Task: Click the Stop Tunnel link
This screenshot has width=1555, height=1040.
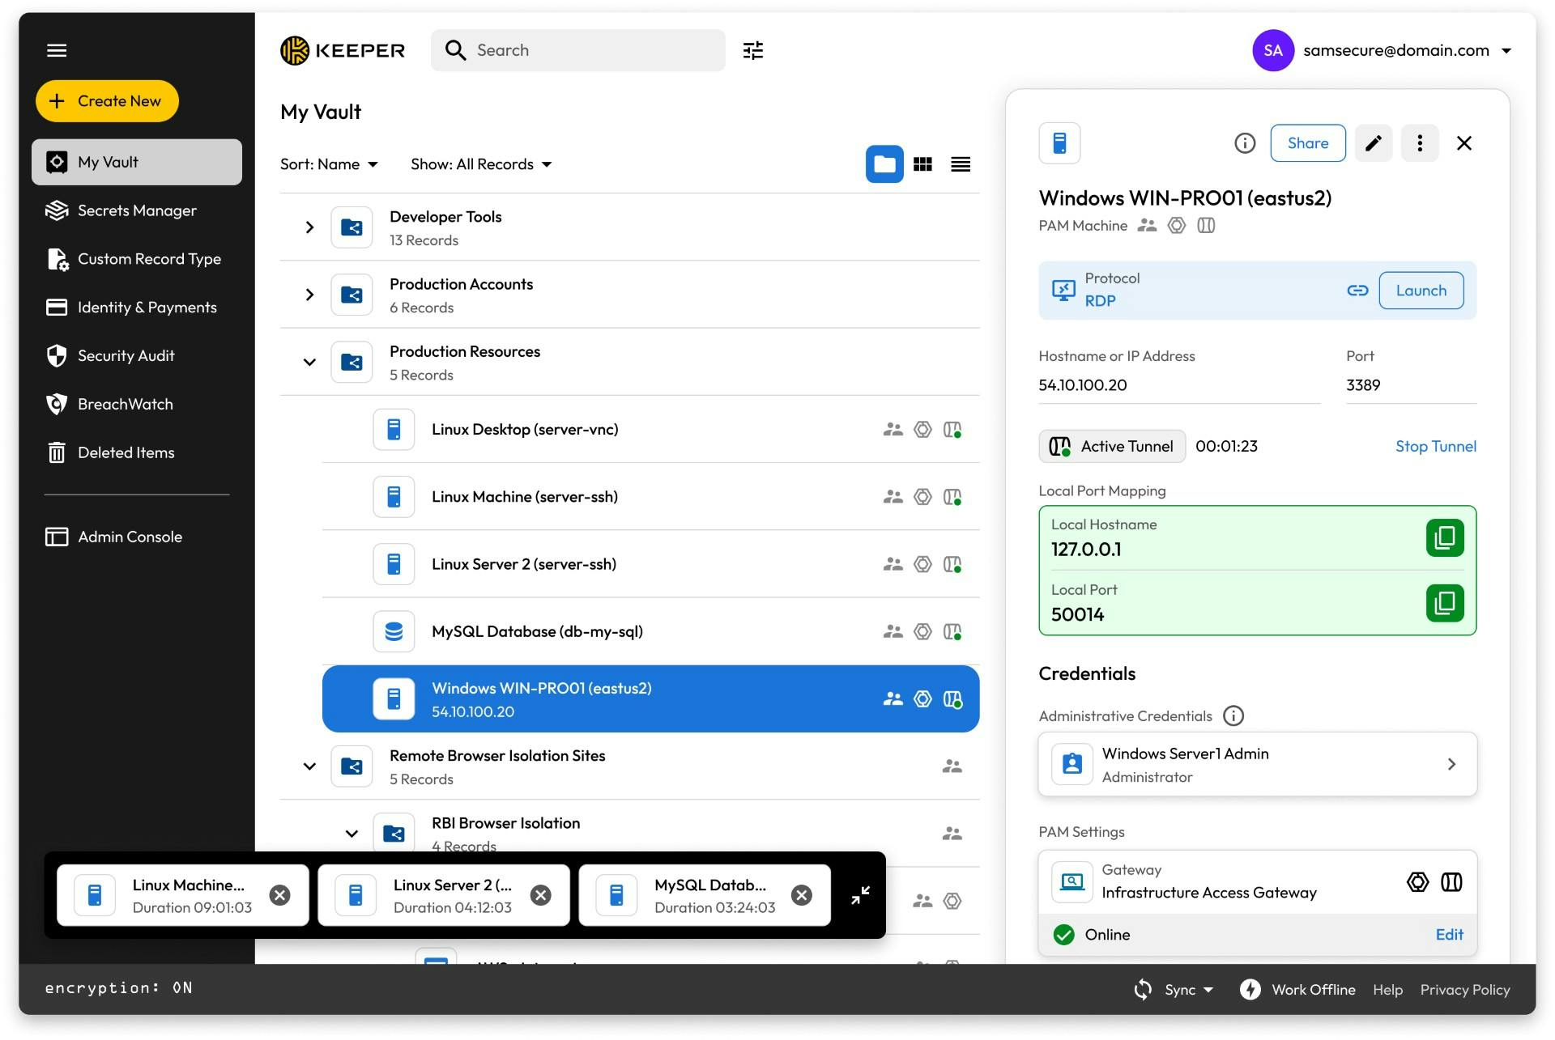Action: coord(1435,446)
